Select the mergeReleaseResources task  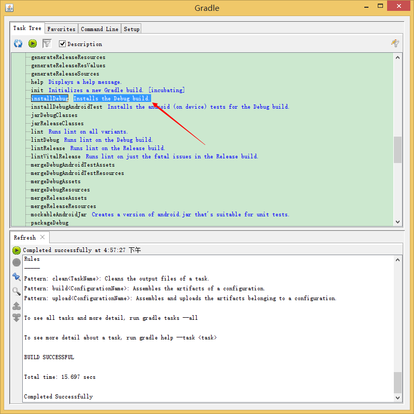point(63,206)
